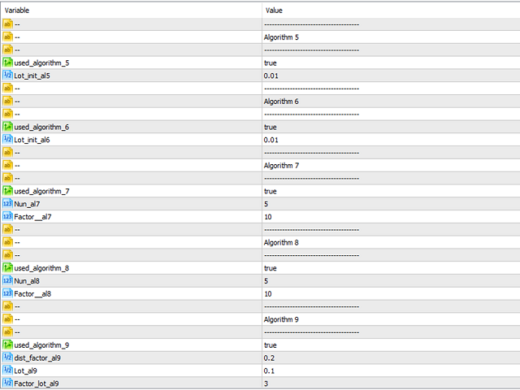Edit the Factor__al7 value 10
The height and width of the screenshot is (390, 520).
(x=392, y=217)
